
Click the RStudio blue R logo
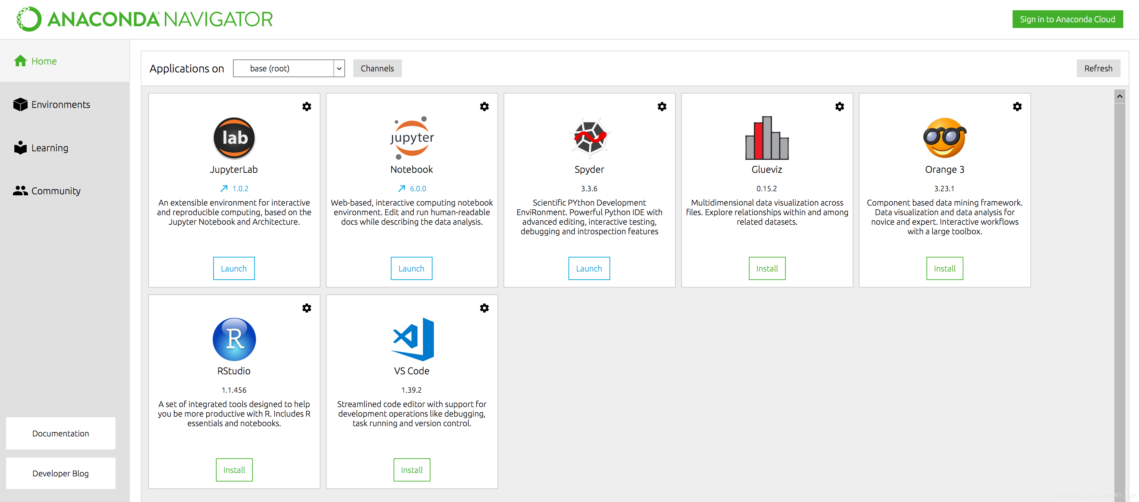click(234, 339)
